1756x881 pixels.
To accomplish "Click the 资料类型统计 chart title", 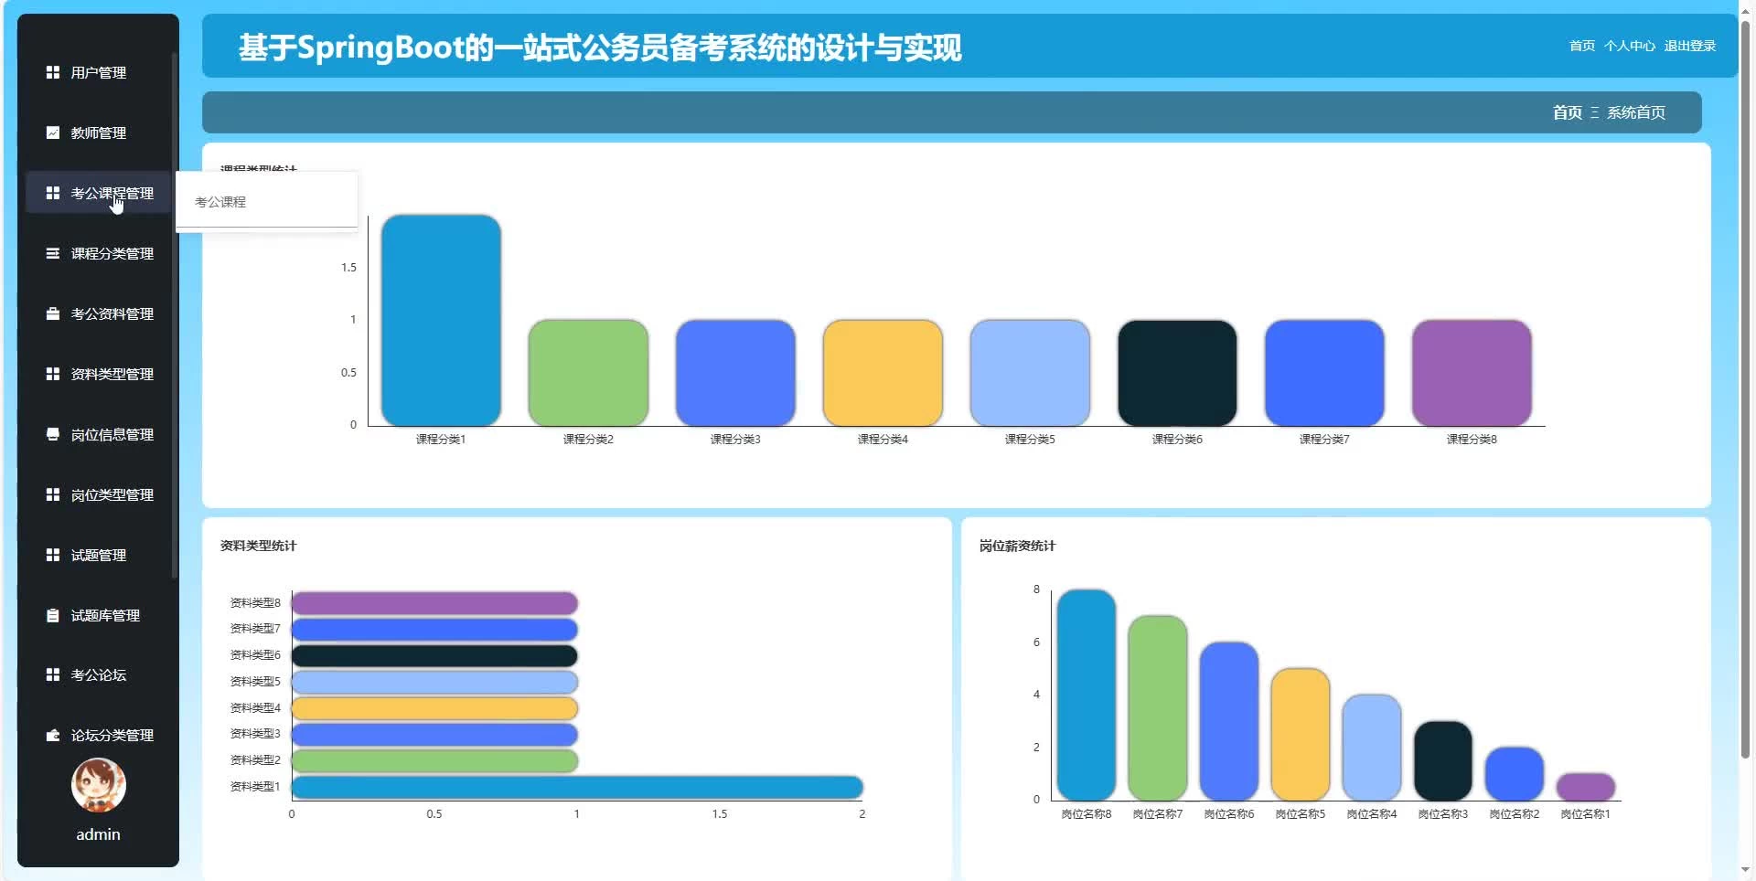I will coord(258,546).
